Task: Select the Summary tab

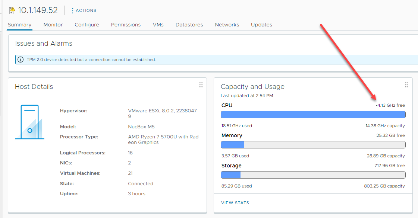Action: tap(19, 25)
